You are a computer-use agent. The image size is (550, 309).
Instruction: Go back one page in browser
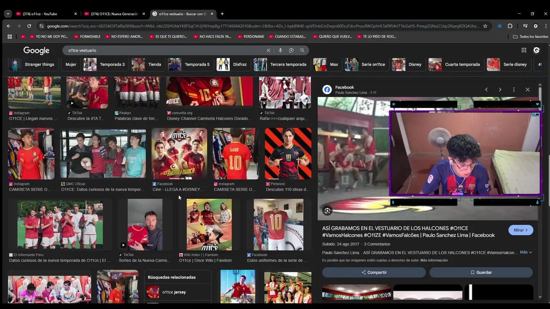(9, 26)
